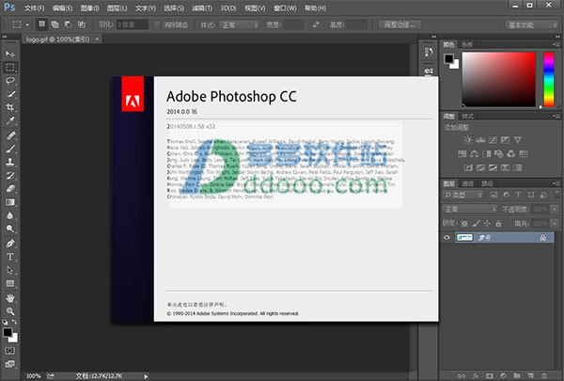The height and width of the screenshot is (381, 564).
Task: Toggle the lock transparent pixels button
Action: [x=464, y=224]
